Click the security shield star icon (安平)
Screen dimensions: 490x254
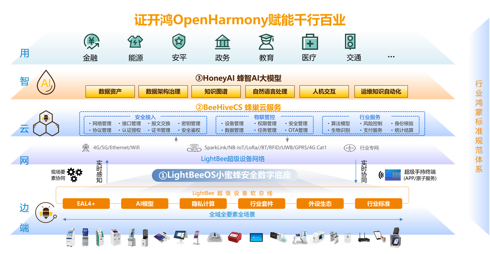pos(179,42)
